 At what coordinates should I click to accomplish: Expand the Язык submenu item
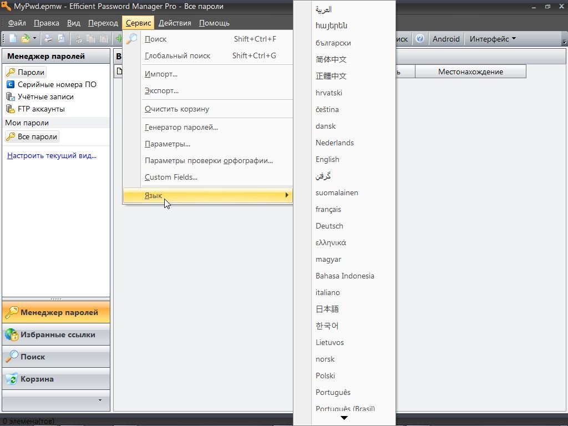point(208,195)
